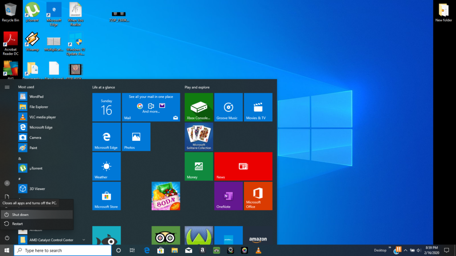The image size is (456, 256).
Task: Open the Movies & TV tile
Action: [x=258, y=107]
